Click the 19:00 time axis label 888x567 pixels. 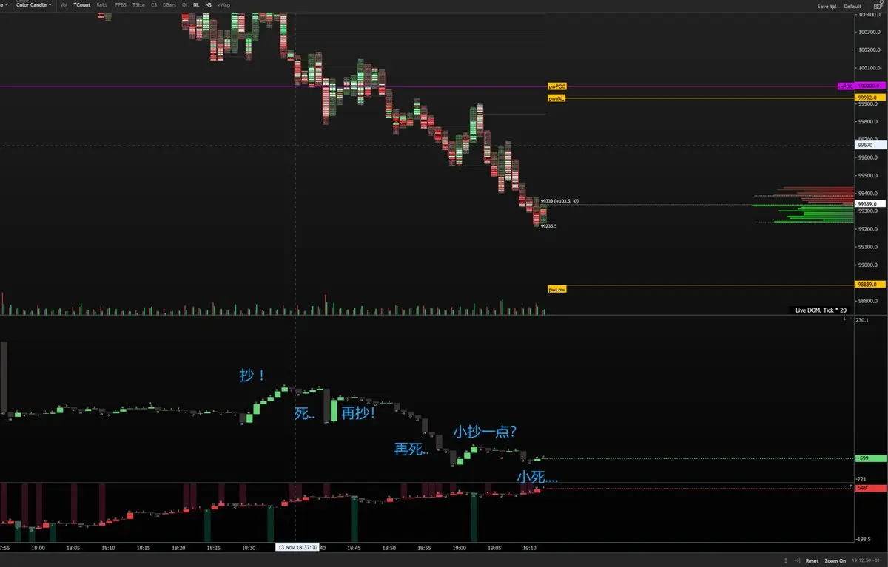click(459, 549)
